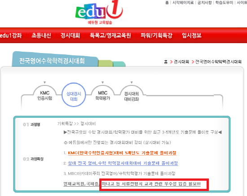This screenshot has width=247, height=196.
Task: Select the 성대경시대회 circle tab
Action: click(x=74, y=95)
